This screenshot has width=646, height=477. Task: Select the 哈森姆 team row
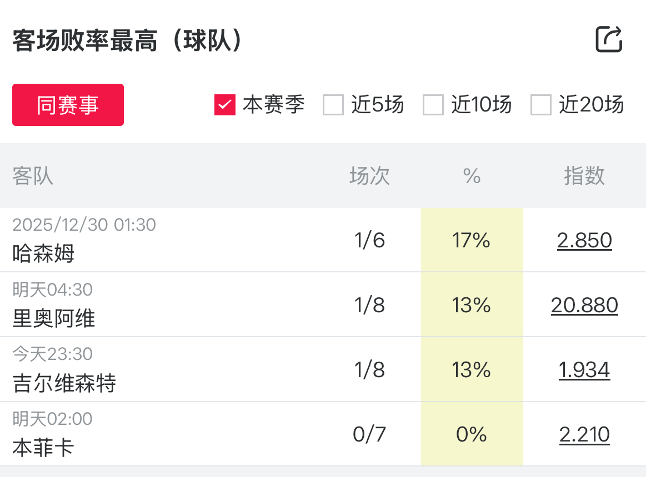tap(43, 253)
